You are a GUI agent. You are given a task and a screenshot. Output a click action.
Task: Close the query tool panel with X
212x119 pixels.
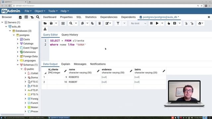click(209, 17)
